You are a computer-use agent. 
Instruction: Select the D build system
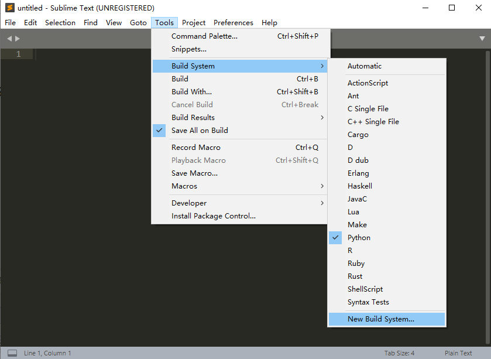[387, 148]
